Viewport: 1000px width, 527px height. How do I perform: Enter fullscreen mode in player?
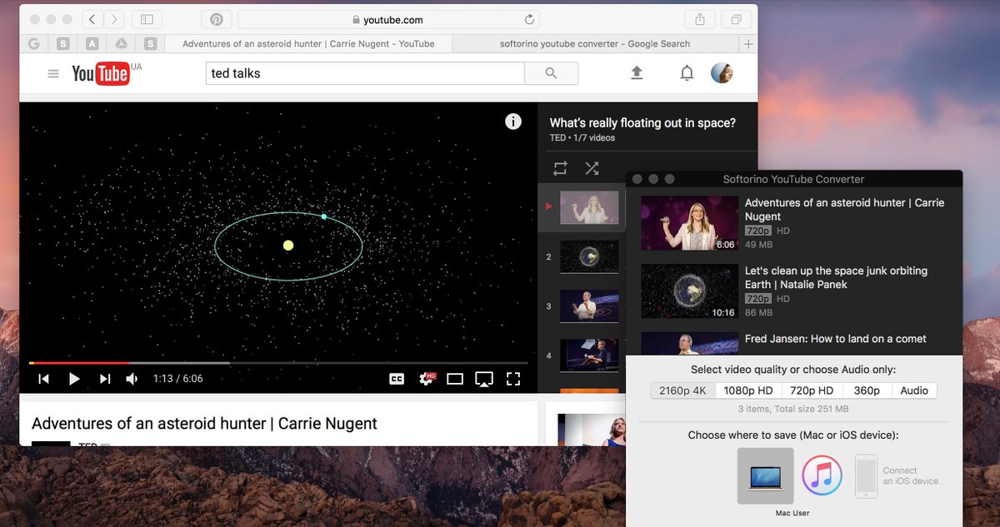point(513,379)
